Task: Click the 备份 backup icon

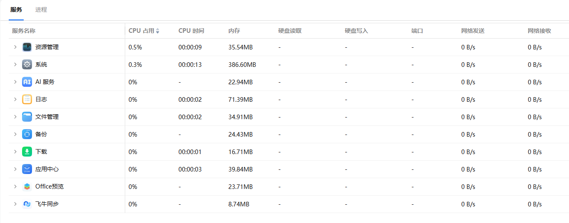Action: pyautogui.click(x=27, y=134)
